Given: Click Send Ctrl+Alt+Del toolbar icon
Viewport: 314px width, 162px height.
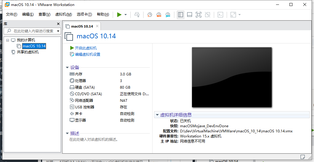Looking at the screenshot, I should click(x=137, y=15).
